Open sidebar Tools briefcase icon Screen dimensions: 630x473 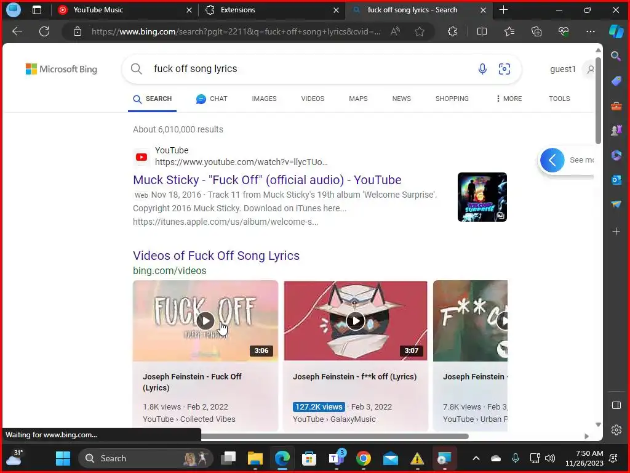(616, 106)
